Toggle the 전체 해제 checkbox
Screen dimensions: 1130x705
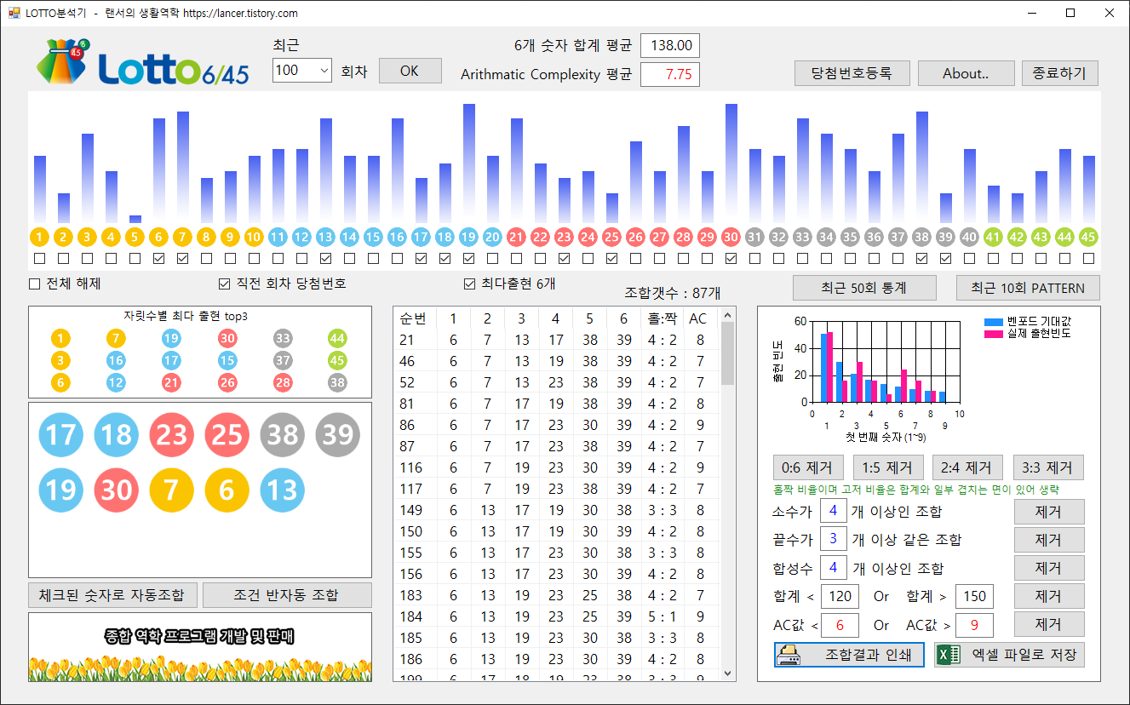[35, 284]
